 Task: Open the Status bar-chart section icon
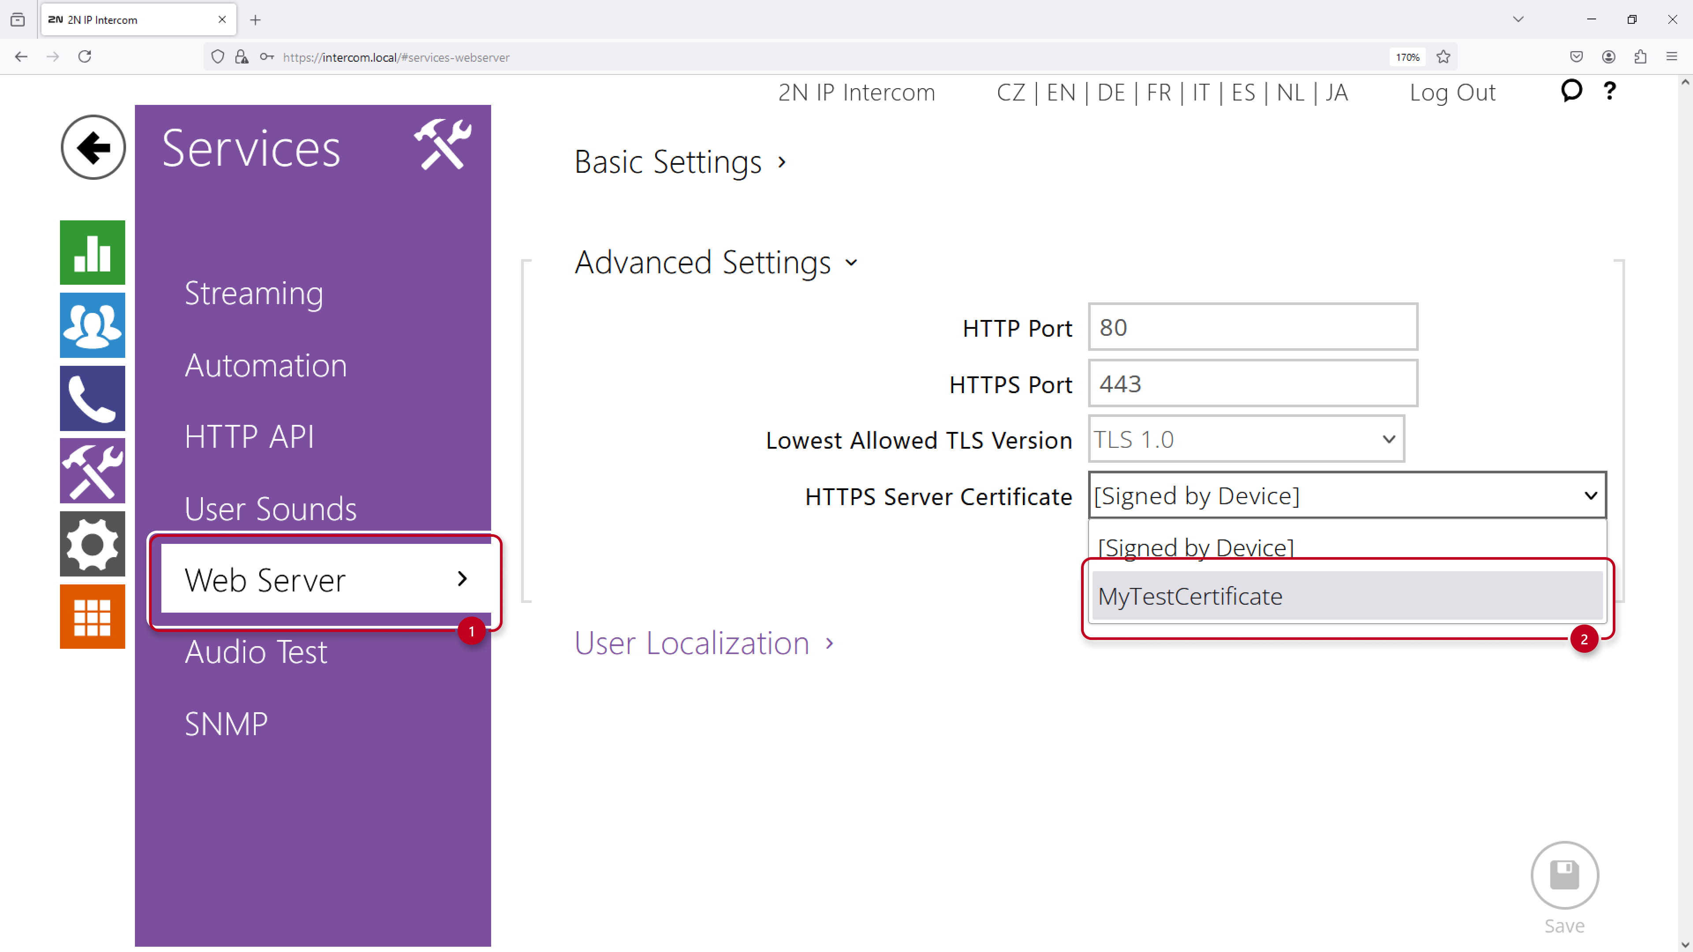(x=93, y=252)
